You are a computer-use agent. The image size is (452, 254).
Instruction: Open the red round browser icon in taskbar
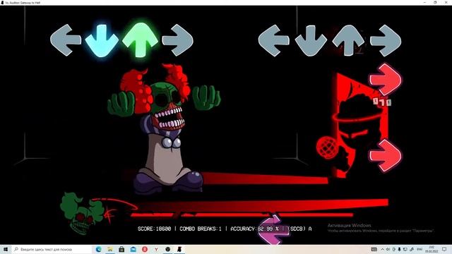coord(145,249)
